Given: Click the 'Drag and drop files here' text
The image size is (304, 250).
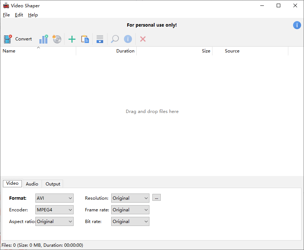Looking at the screenshot, I should click(152, 112).
